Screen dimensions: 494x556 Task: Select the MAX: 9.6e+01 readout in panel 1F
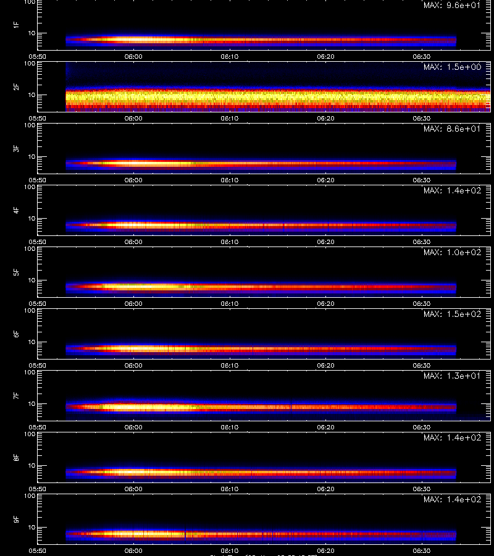point(452,5)
